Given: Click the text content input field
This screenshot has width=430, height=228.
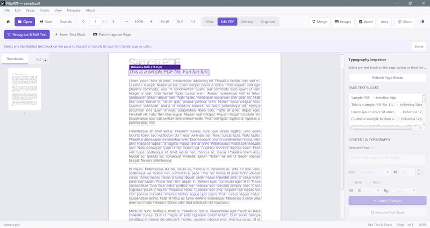Looking at the screenshot, I should pyautogui.click(x=387, y=159).
